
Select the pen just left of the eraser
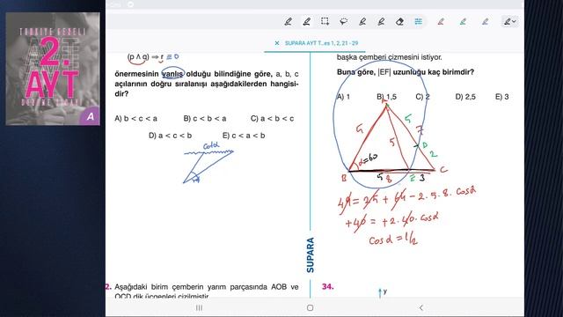[x=381, y=21]
